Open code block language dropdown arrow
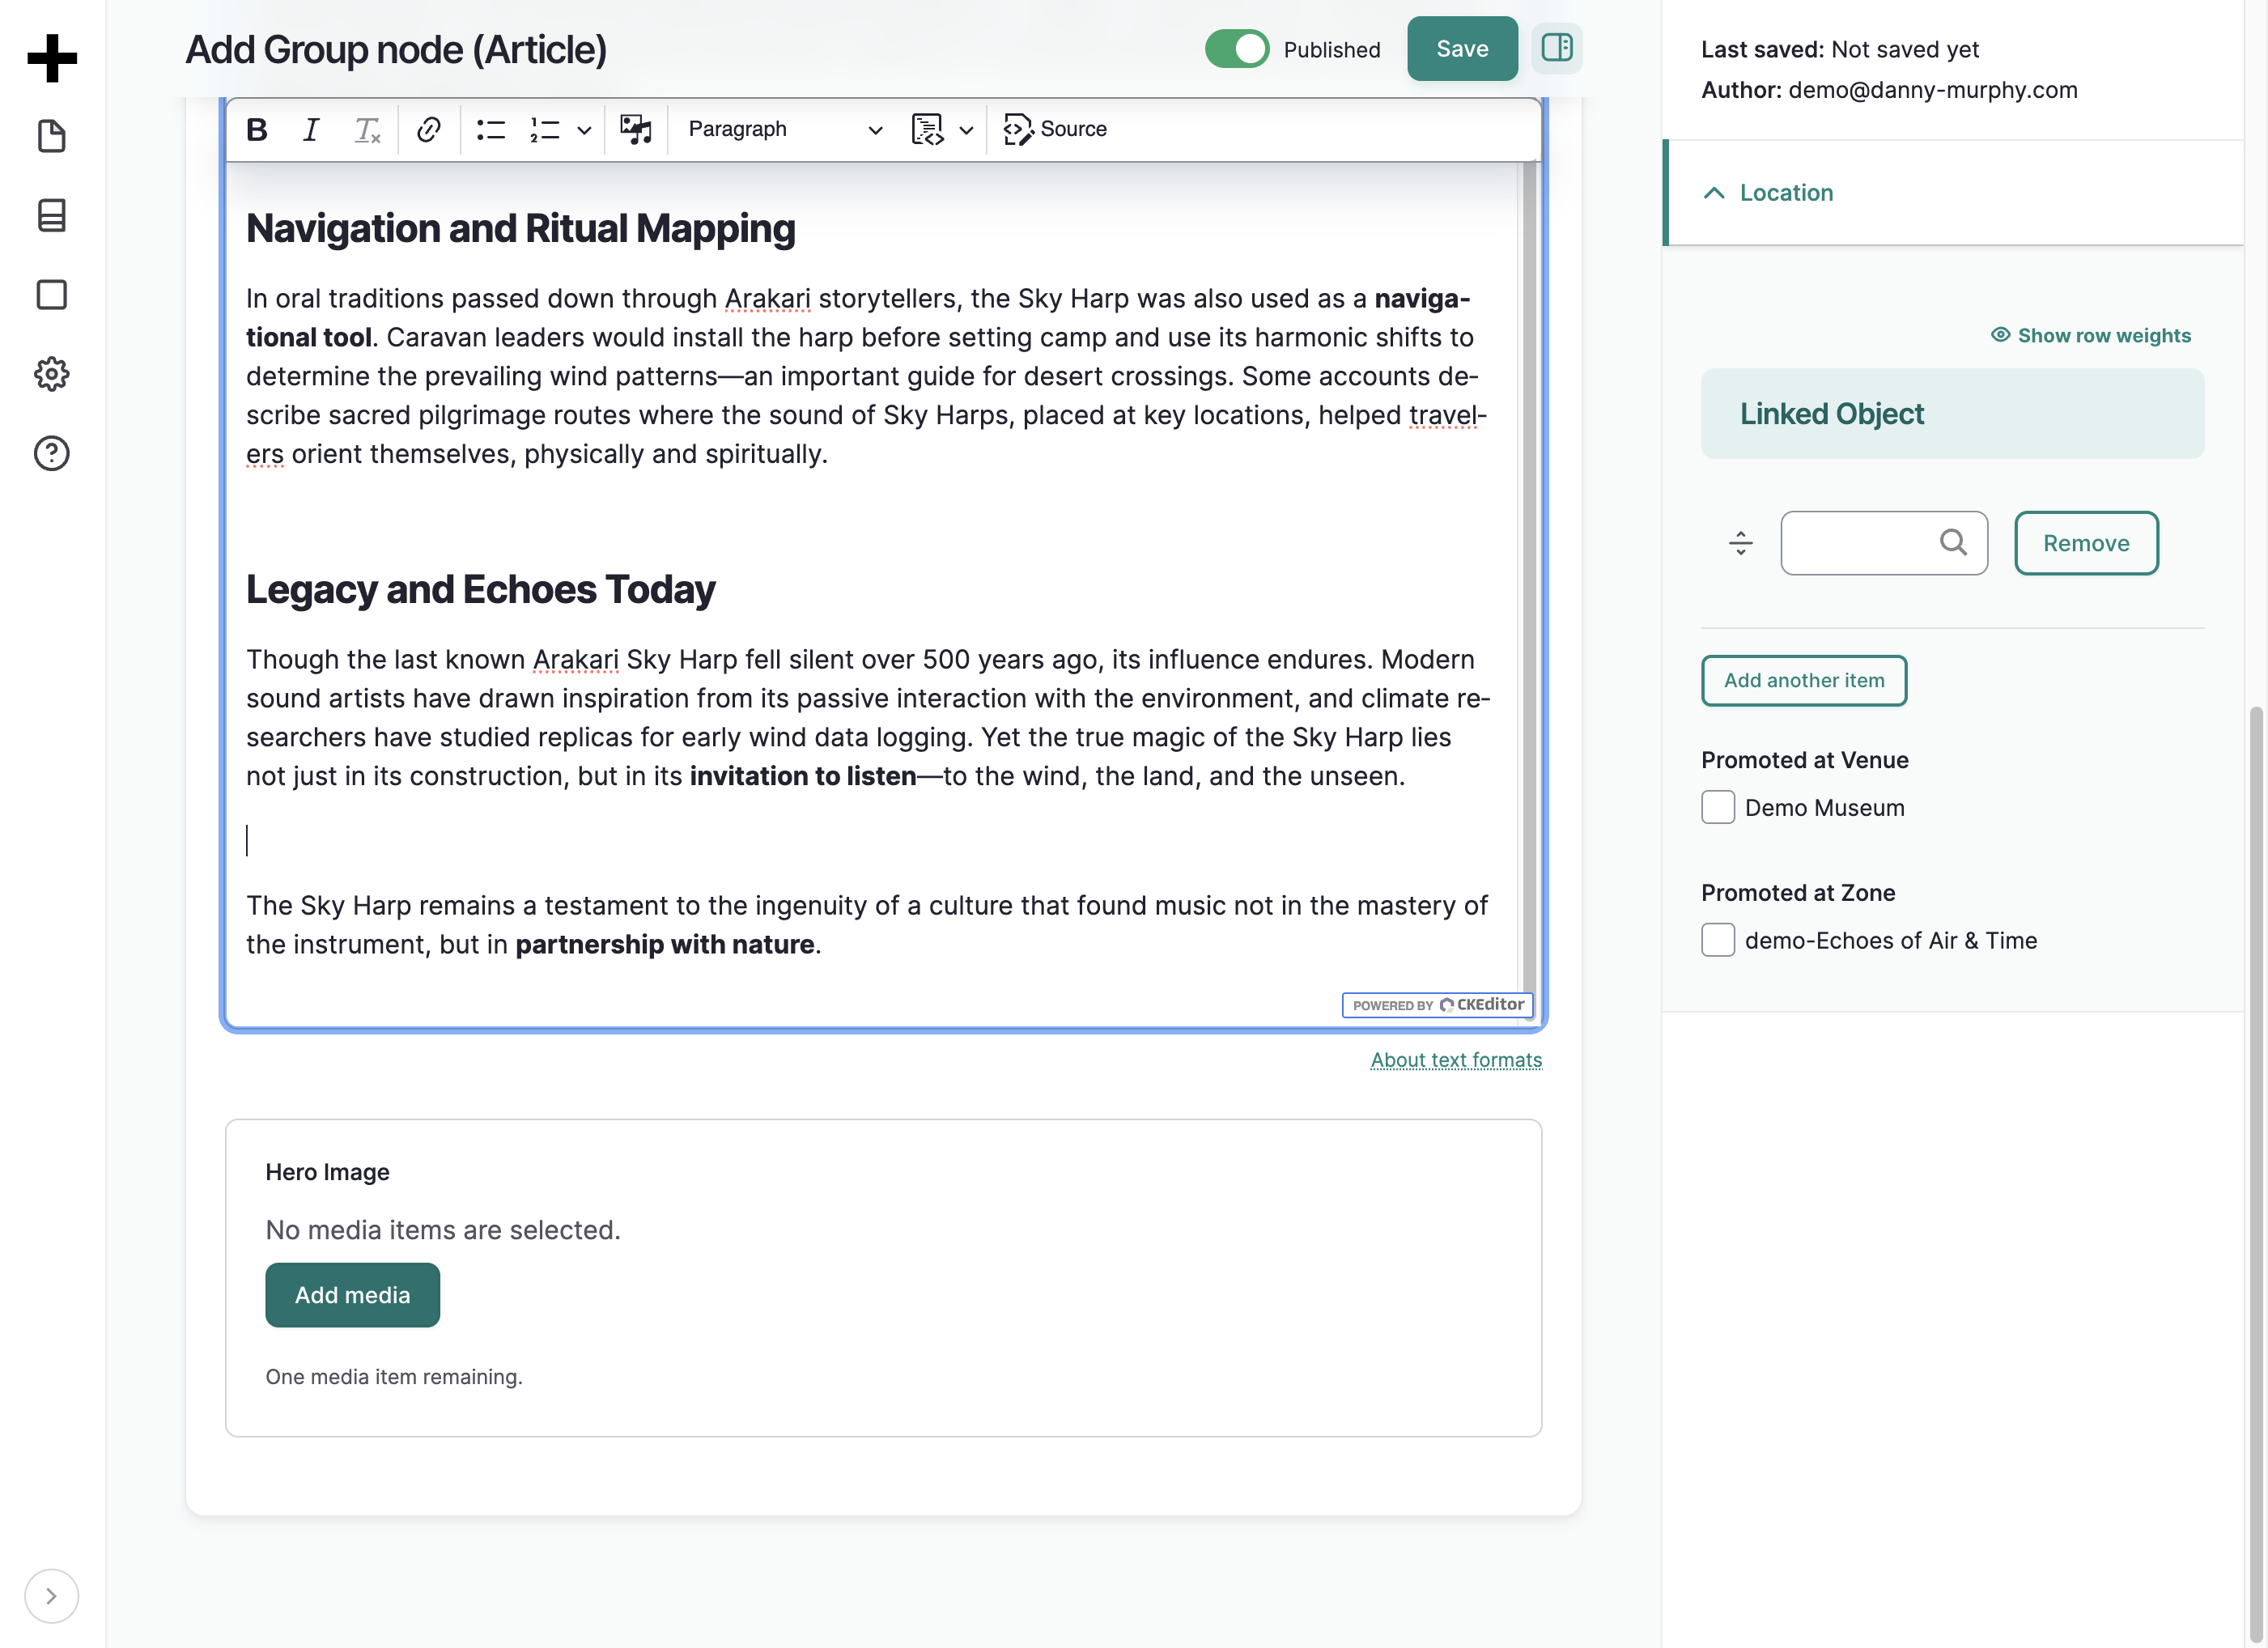 pos(966,130)
